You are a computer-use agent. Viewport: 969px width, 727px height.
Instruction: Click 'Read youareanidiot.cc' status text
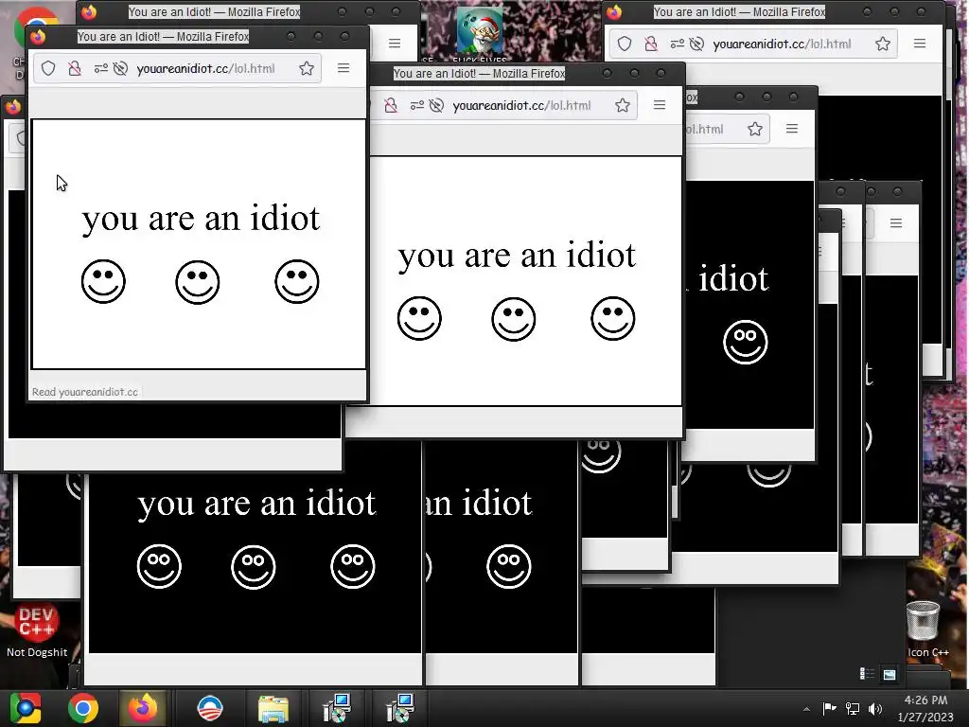(84, 392)
